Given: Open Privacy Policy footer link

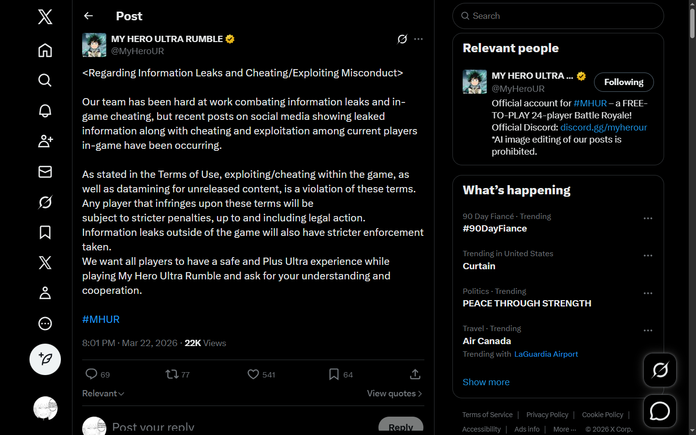Looking at the screenshot, I should [547, 415].
